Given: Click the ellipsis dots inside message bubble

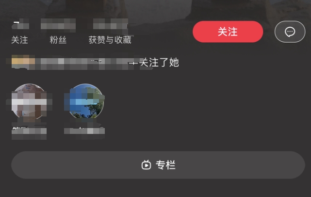Looking at the screenshot, I should 290,32.
